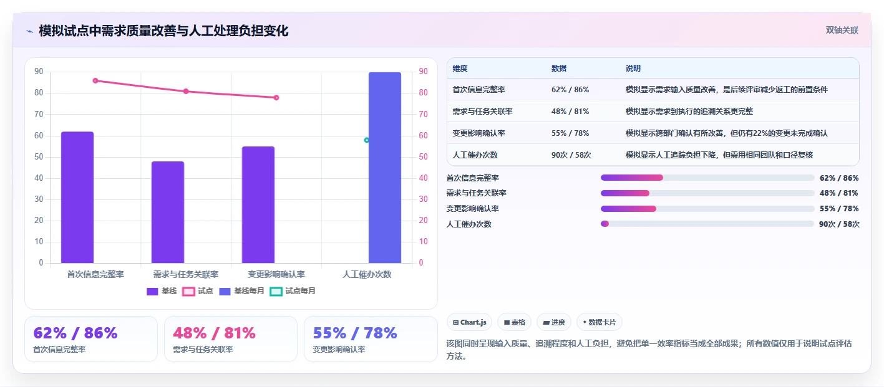The width and height of the screenshot is (884, 387).
Task: Click the 变更影响确认率 progress bar
Action: tap(707, 209)
